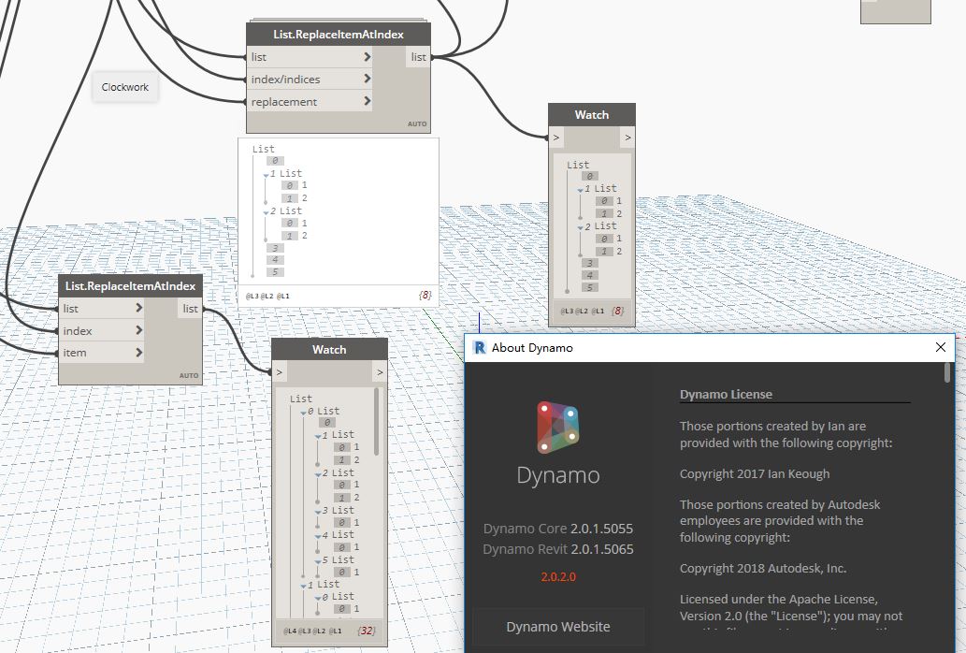
Task: Collapse '2 List' in the {8} Watch node
Action: (580, 227)
